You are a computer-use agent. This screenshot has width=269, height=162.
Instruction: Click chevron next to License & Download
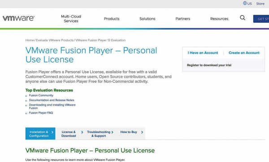click(82, 132)
